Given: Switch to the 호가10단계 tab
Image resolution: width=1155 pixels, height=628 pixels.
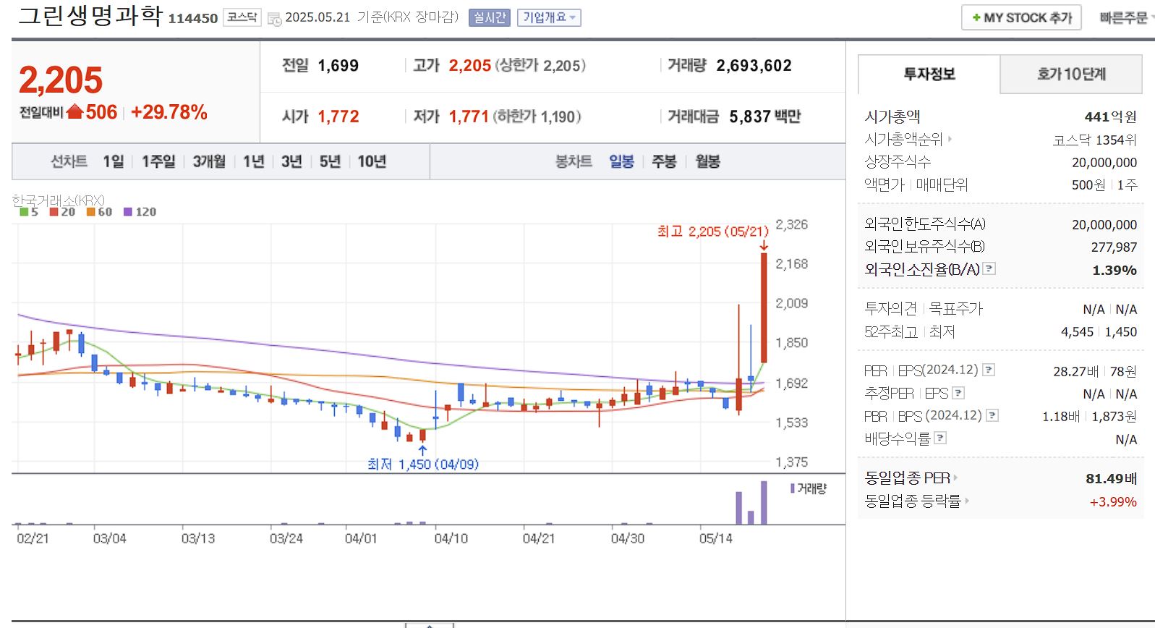Looking at the screenshot, I should pos(1071,74).
